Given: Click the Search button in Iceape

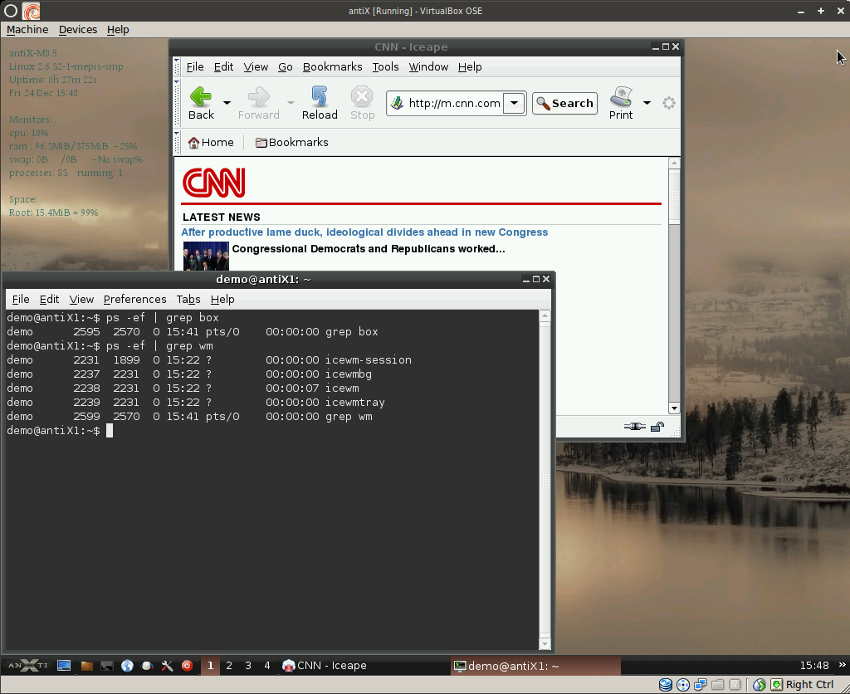Looking at the screenshot, I should click(x=564, y=103).
